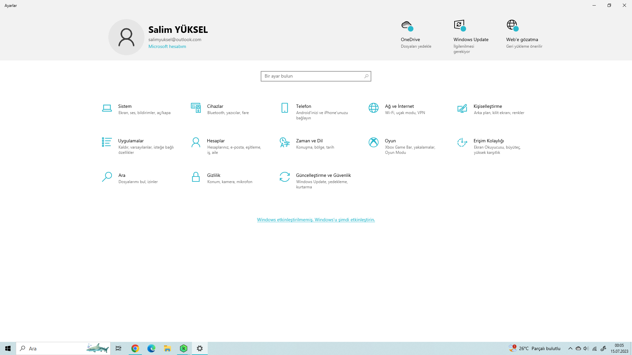Open Uygulamalar apps list icon
632x355 pixels.
click(x=107, y=142)
